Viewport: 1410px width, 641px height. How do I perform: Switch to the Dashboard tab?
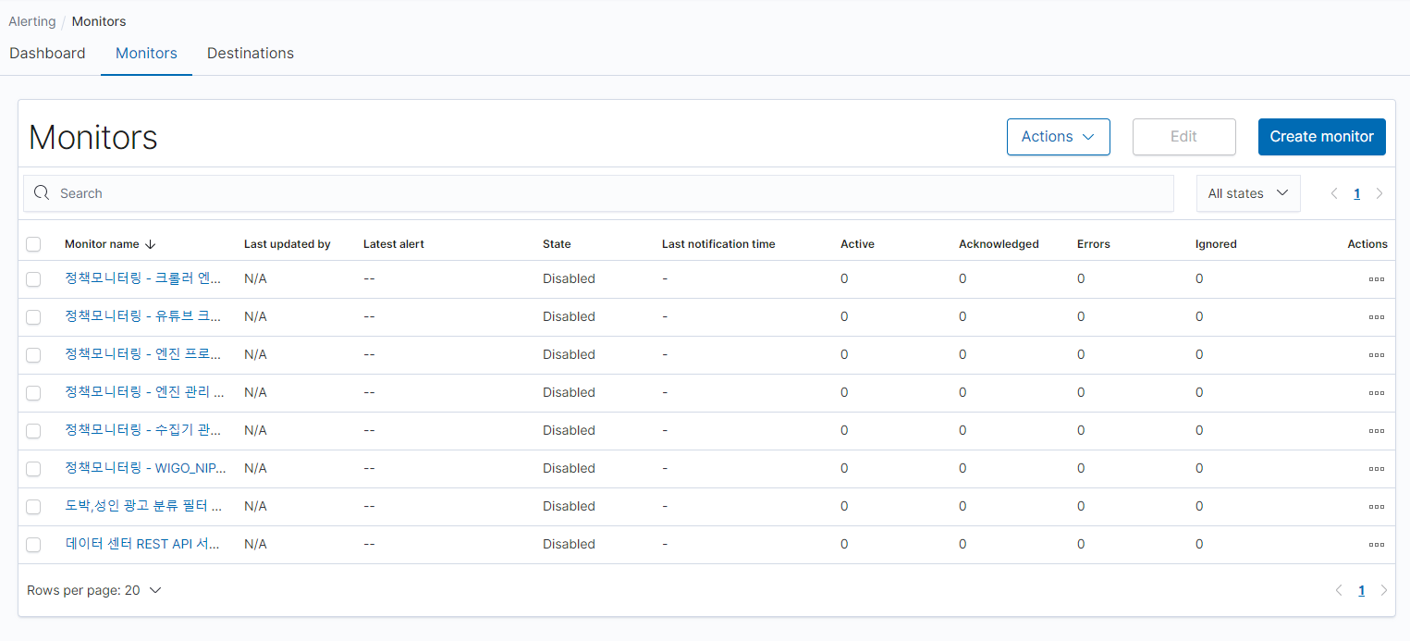[x=47, y=54]
